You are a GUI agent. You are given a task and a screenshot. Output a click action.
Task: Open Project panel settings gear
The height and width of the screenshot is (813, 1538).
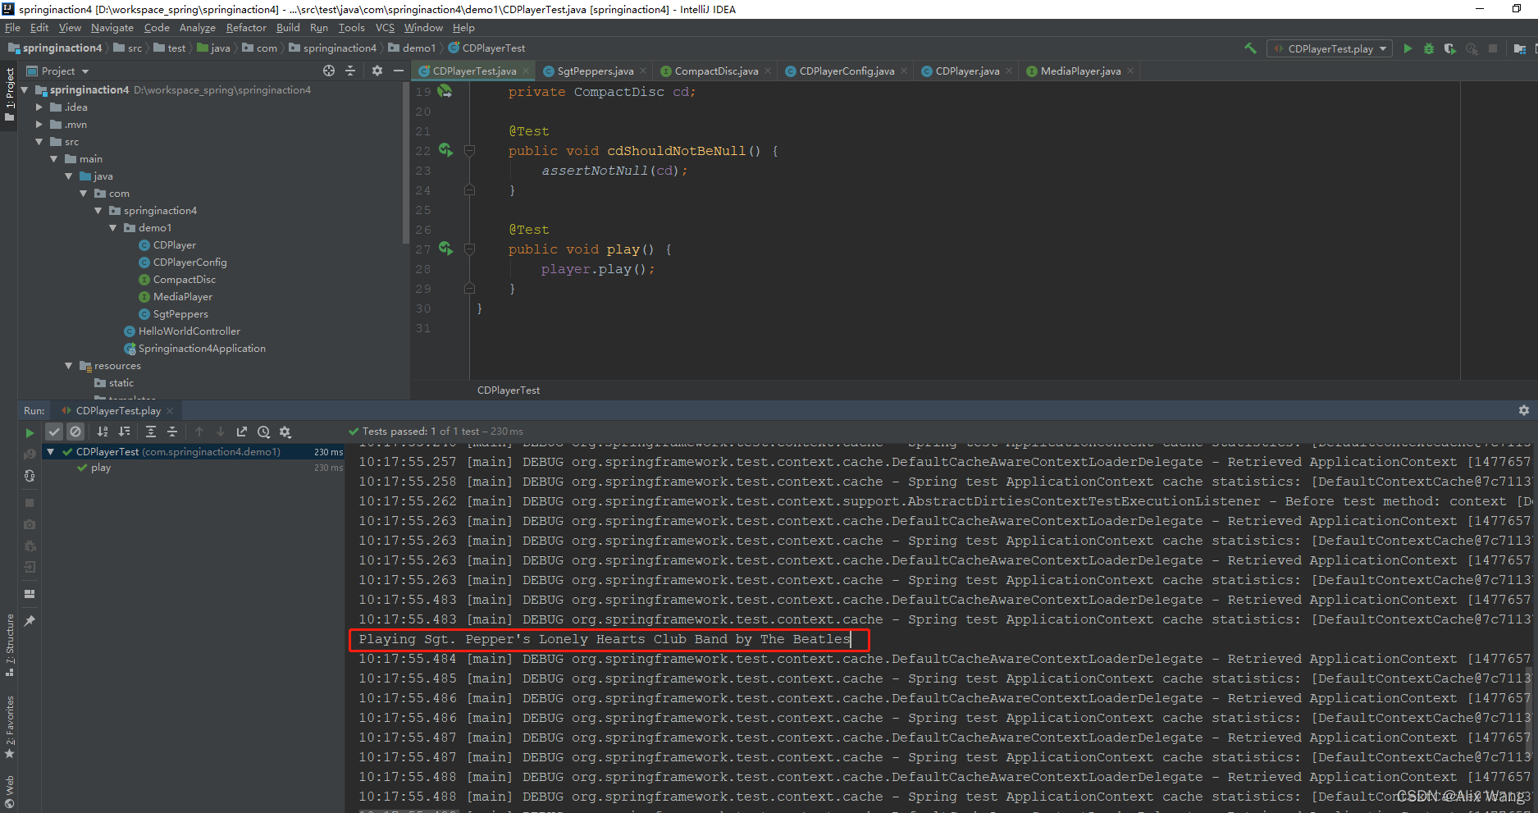[377, 71]
